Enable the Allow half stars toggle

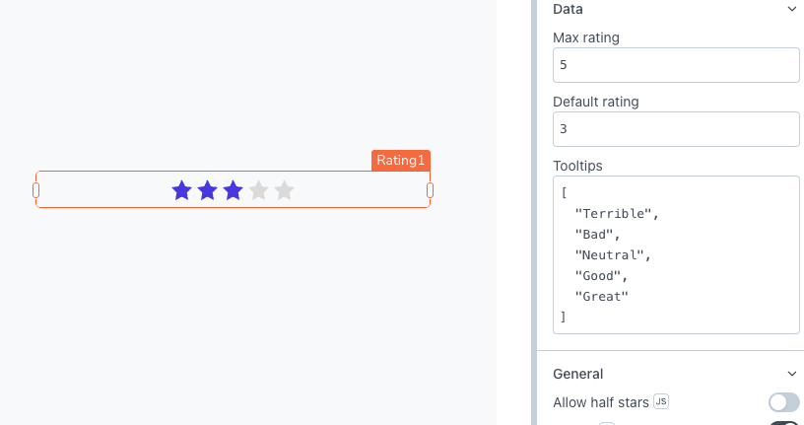point(784,402)
